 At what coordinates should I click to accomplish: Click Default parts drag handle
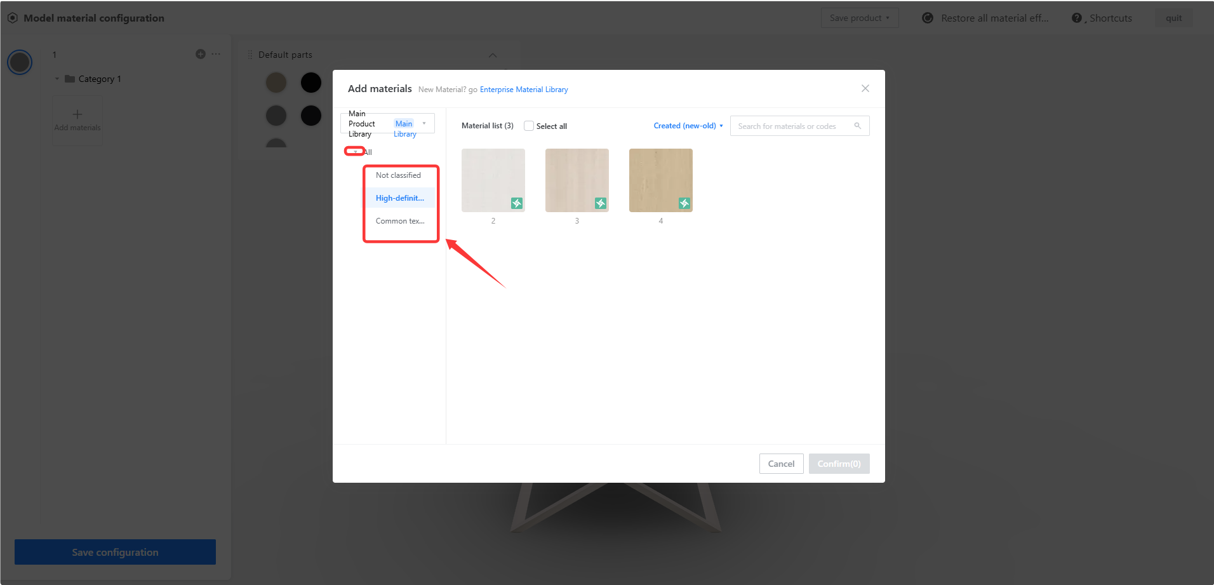(x=250, y=55)
